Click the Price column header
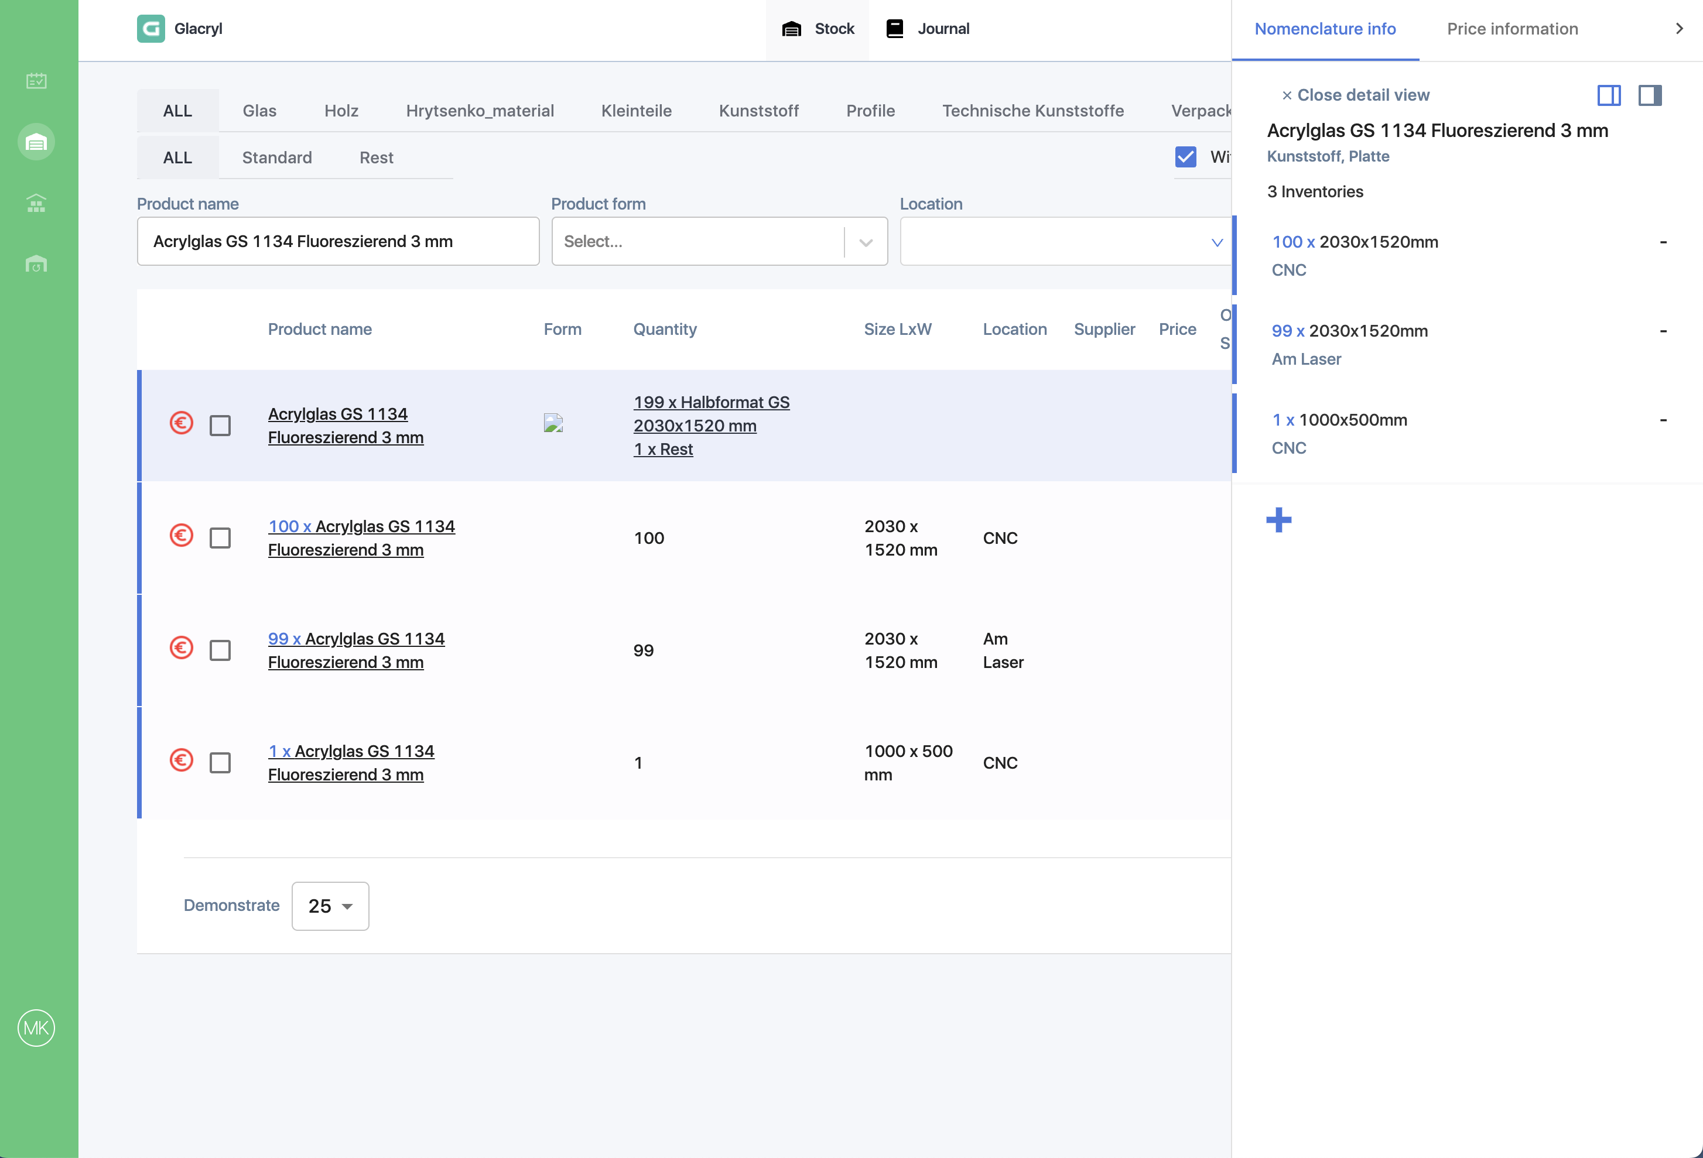The height and width of the screenshot is (1158, 1703). click(x=1177, y=329)
